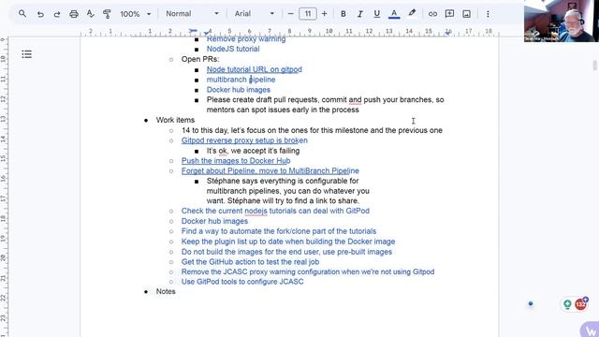This screenshot has width=599, height=337.
Task: Open the Normal paragraph style dropdown
Action: point(192,14)
